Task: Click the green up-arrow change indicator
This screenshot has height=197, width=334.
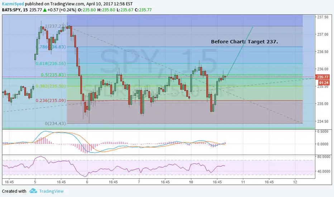Action: pyautogui.click(x=45, y=10)
